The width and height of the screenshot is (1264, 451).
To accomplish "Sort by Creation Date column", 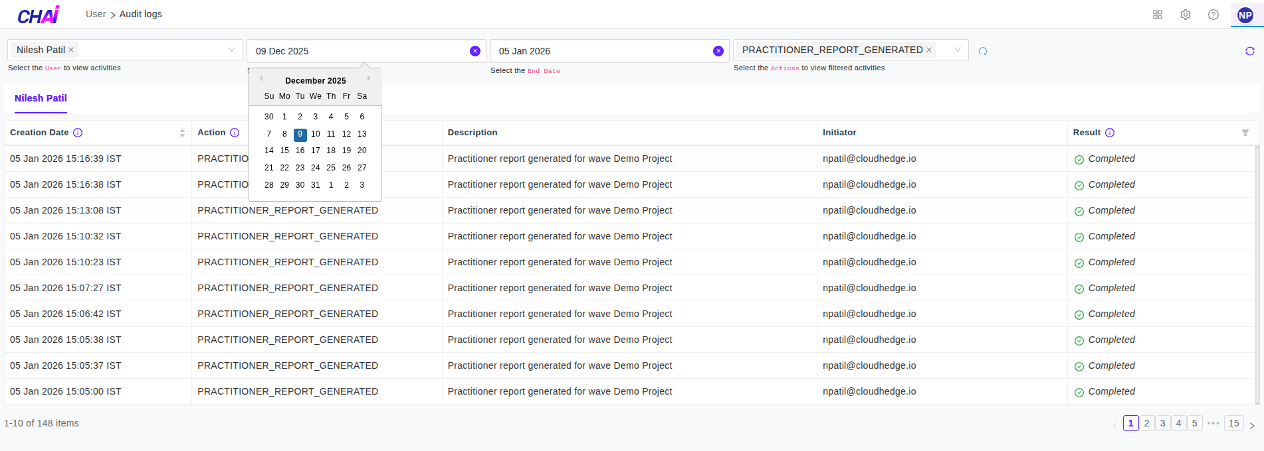I will pos(182,133).
